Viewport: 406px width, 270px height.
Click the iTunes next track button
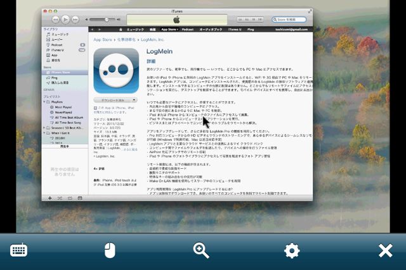75,20
